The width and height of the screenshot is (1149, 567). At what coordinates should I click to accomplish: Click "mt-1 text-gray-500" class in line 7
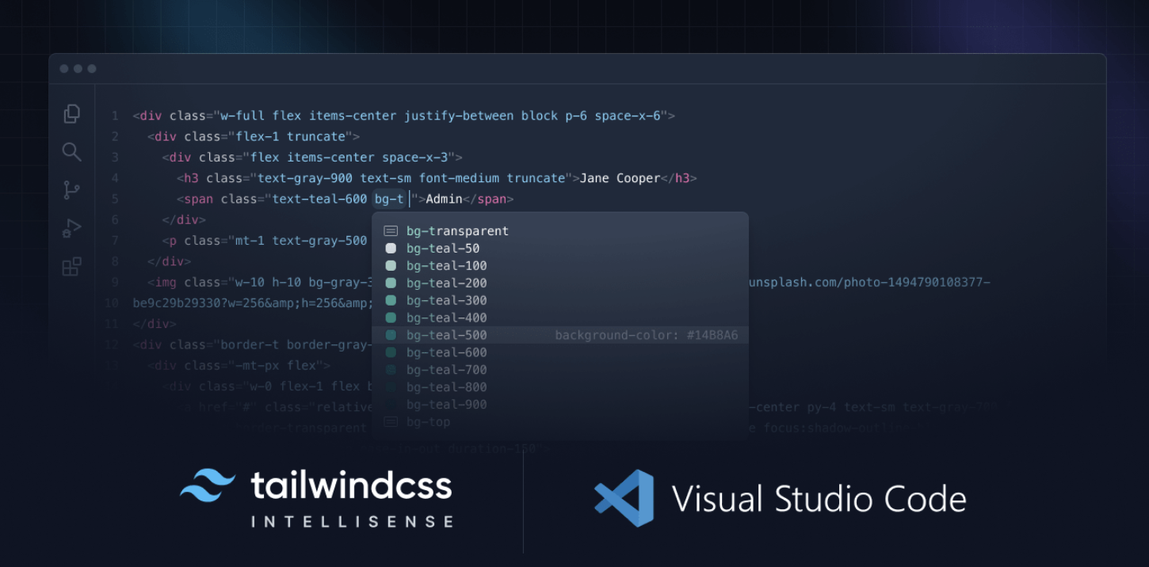coord(301,241)
